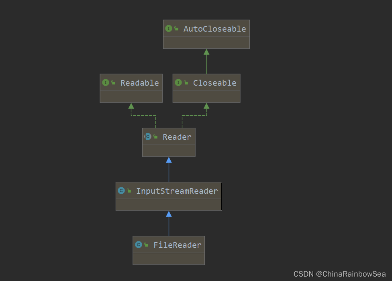Click the lock icon beside AutoCloseable

pos(176,29)
